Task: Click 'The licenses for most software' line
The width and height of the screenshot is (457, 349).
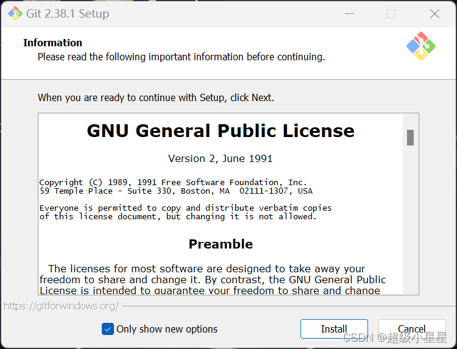Action: point(207,269)
